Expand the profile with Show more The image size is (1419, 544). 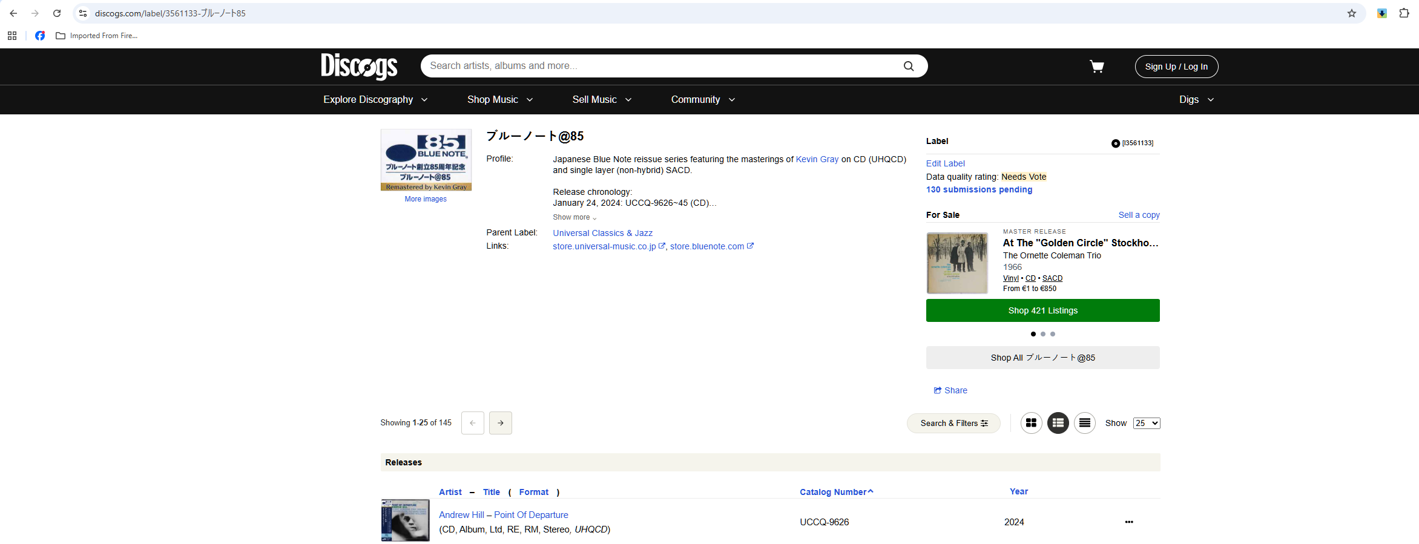pyautogui.click(x=575, y=217)
